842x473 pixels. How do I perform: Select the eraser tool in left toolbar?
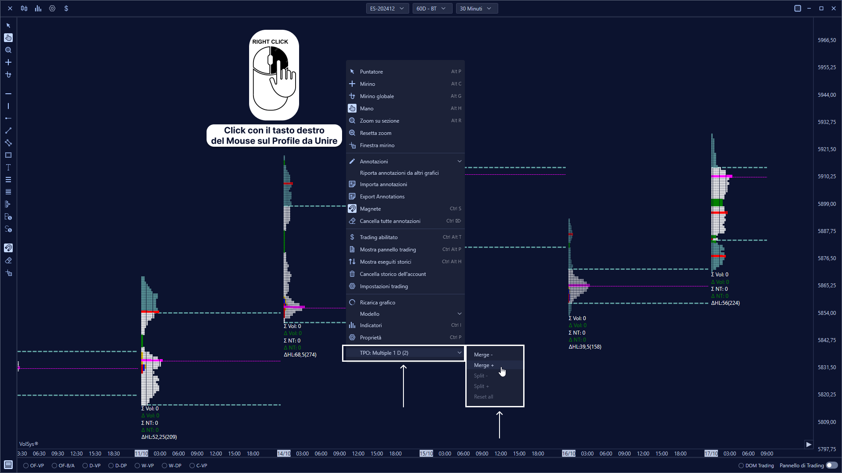tap(8, 260)
